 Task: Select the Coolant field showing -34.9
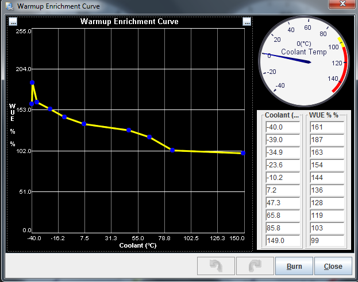click(x=283, y=152)
